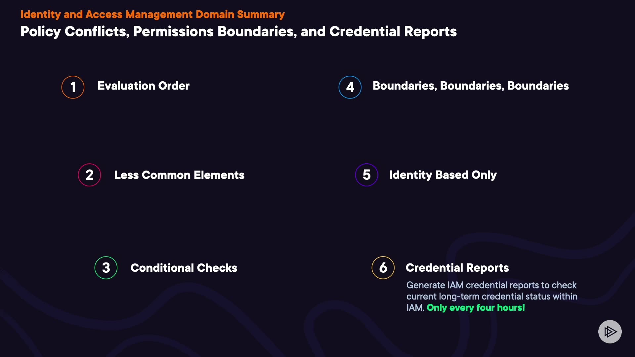
Task: Select the Identity Based Only heading
Action: pos(443,175)
